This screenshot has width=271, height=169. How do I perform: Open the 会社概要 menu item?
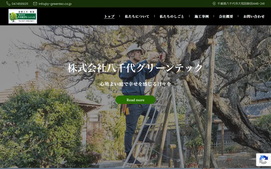coord(226,16)
